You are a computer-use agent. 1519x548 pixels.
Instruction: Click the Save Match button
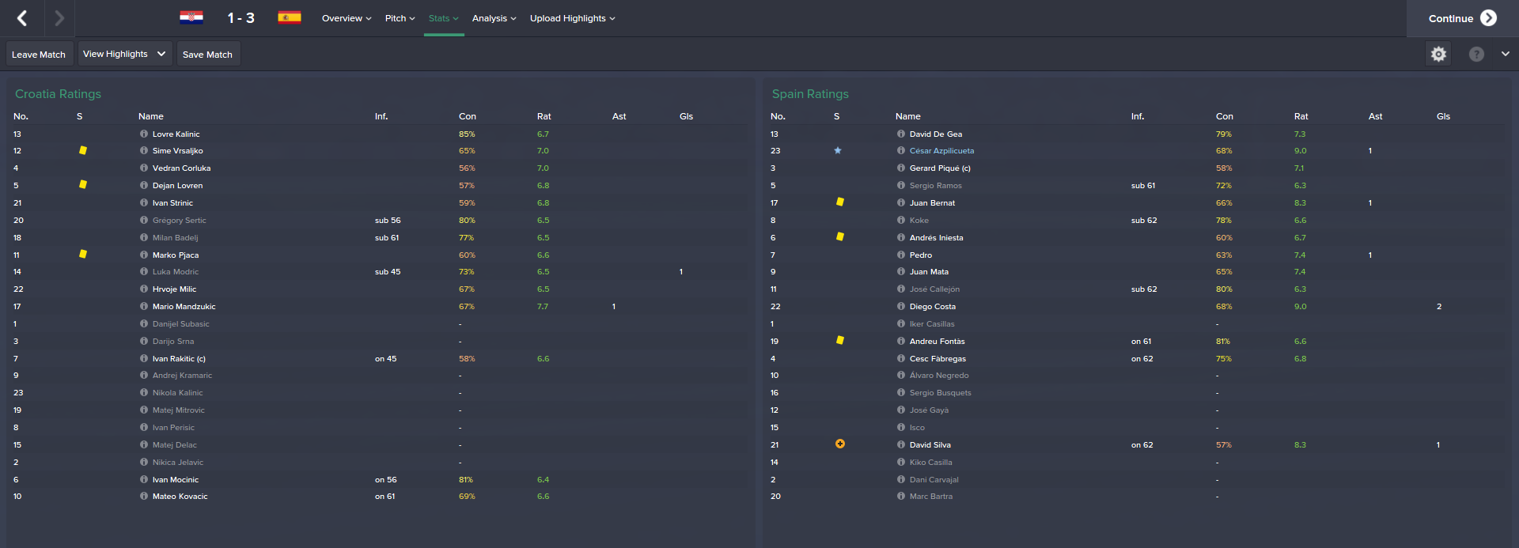(x=208, y=54)
